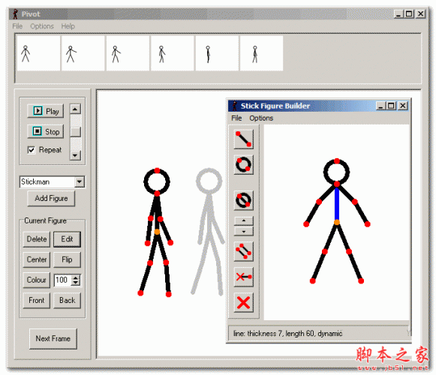
Task: Click the Front button
Action: point(37,301)
